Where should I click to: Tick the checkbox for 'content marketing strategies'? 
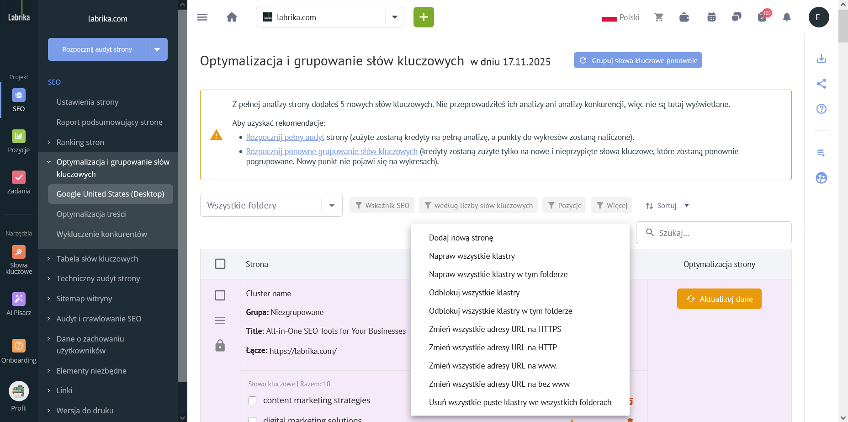pos(252,400)
